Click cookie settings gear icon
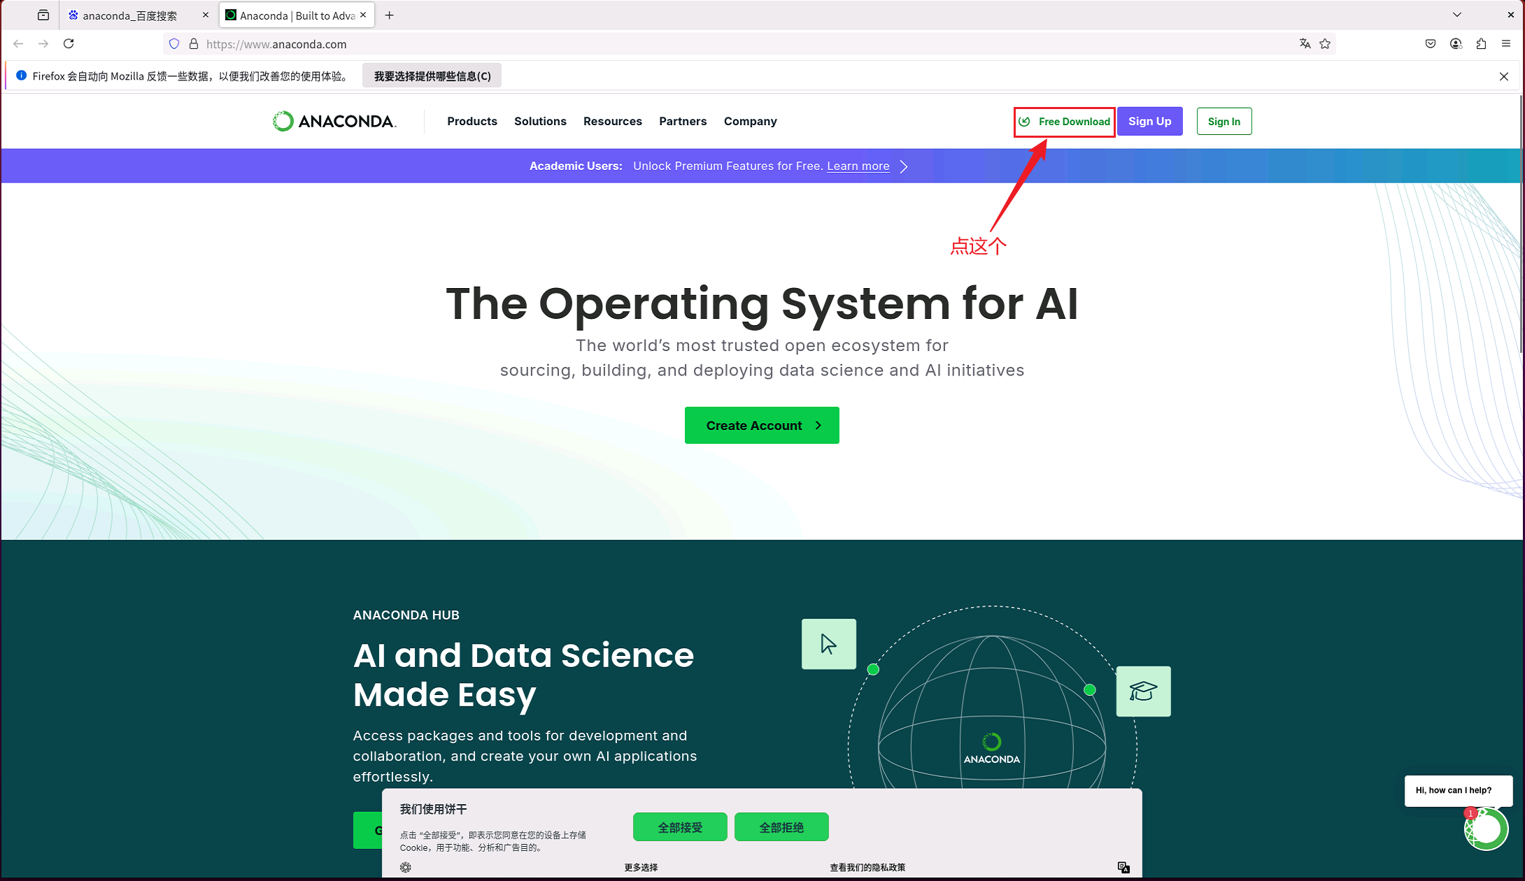Viewport: 1525px width, 881px height. coord(406,867)
